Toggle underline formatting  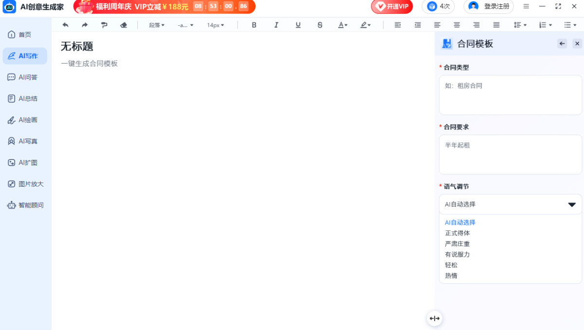click(298, 25)
